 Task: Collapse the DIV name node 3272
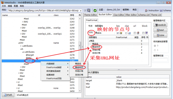tap(19, 43)
